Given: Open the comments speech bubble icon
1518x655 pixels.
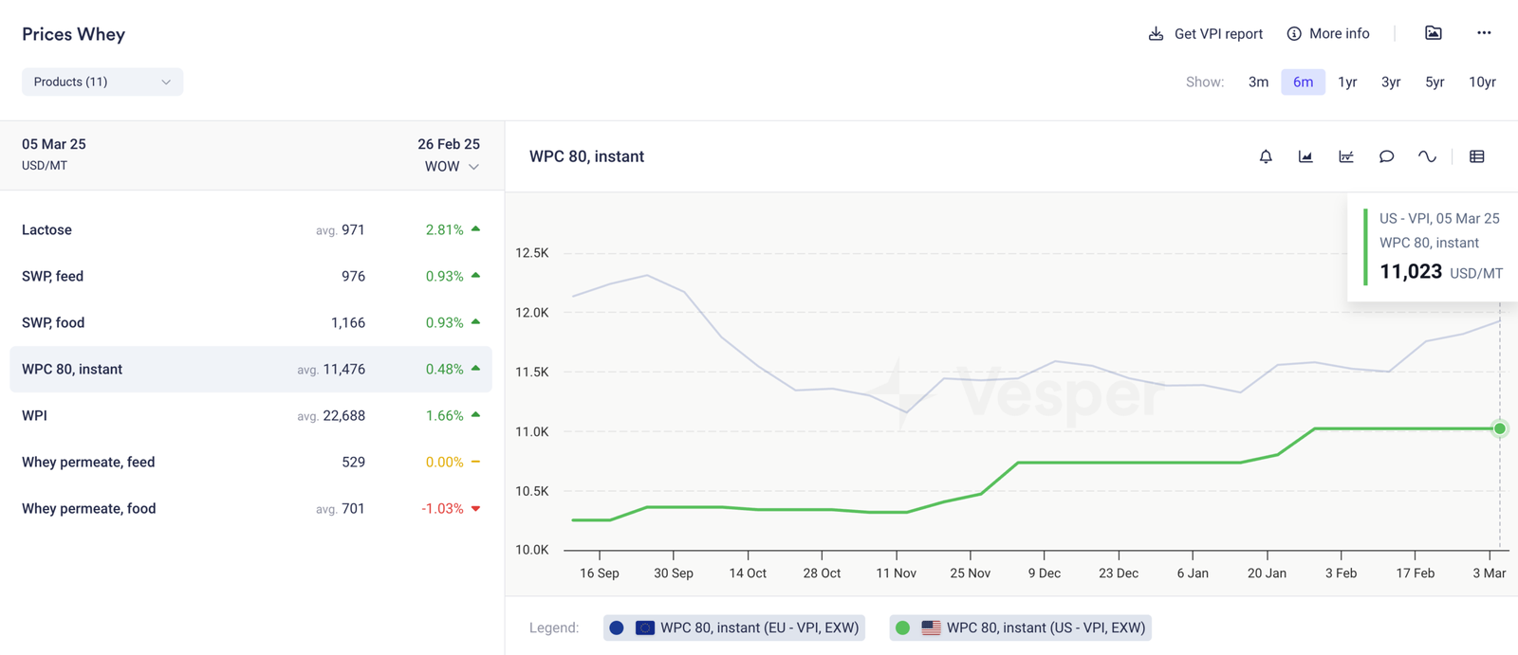Looking at the screenshot, I should (1386, 156).
